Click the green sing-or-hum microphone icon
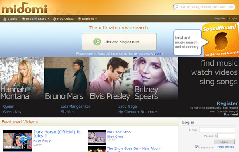Screen dimensions: 239x152 97,42
